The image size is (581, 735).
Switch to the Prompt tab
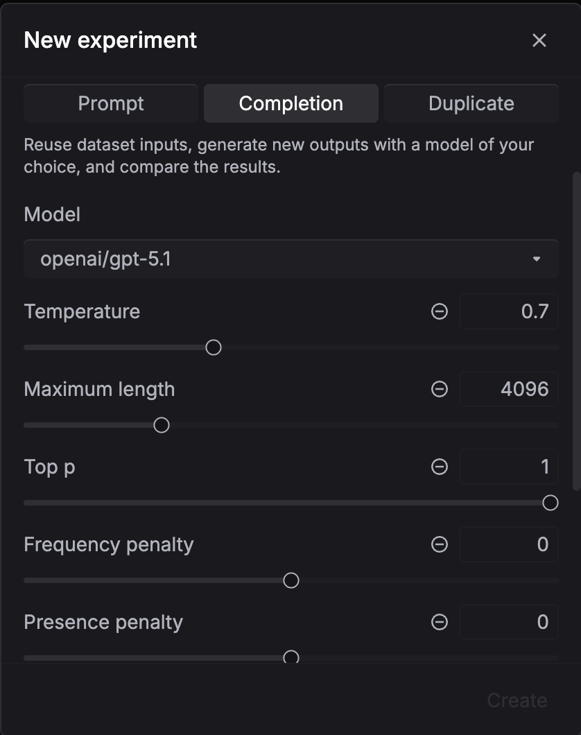click(x=111, y=103)
